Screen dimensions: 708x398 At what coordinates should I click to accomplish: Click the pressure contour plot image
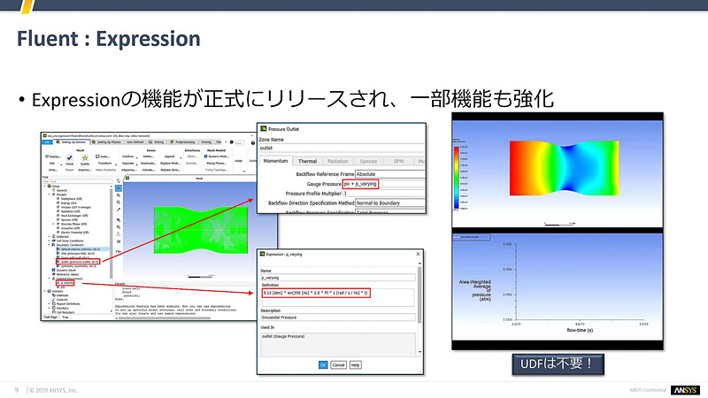click(564, 168)
